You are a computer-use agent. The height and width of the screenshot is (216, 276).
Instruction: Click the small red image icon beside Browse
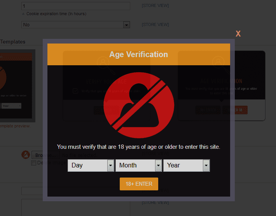(26, 155)
